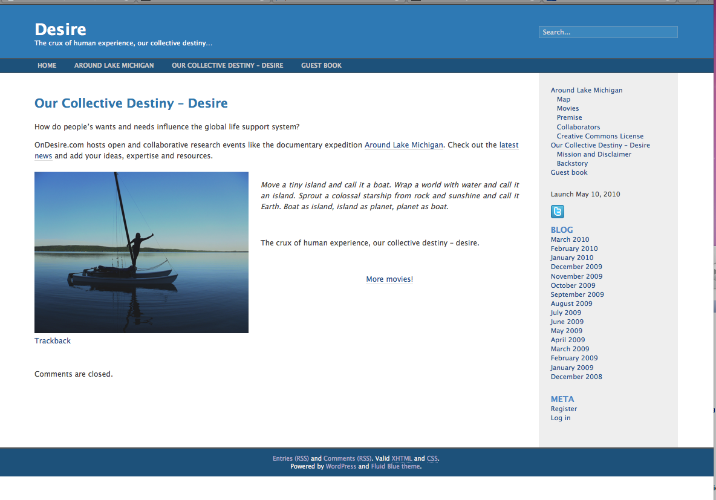Open the June 2009 blog archive

pos(567,322)
